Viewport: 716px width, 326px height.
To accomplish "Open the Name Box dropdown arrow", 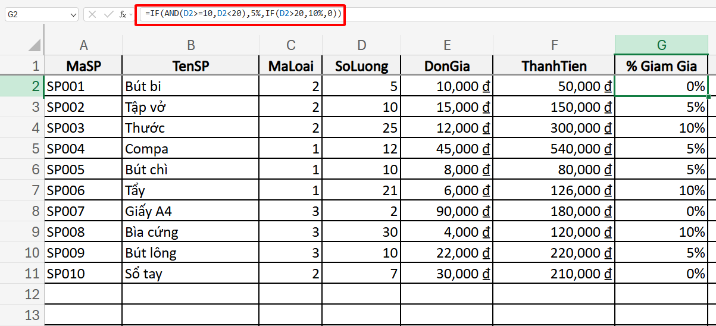I will (x=73, y=14).
